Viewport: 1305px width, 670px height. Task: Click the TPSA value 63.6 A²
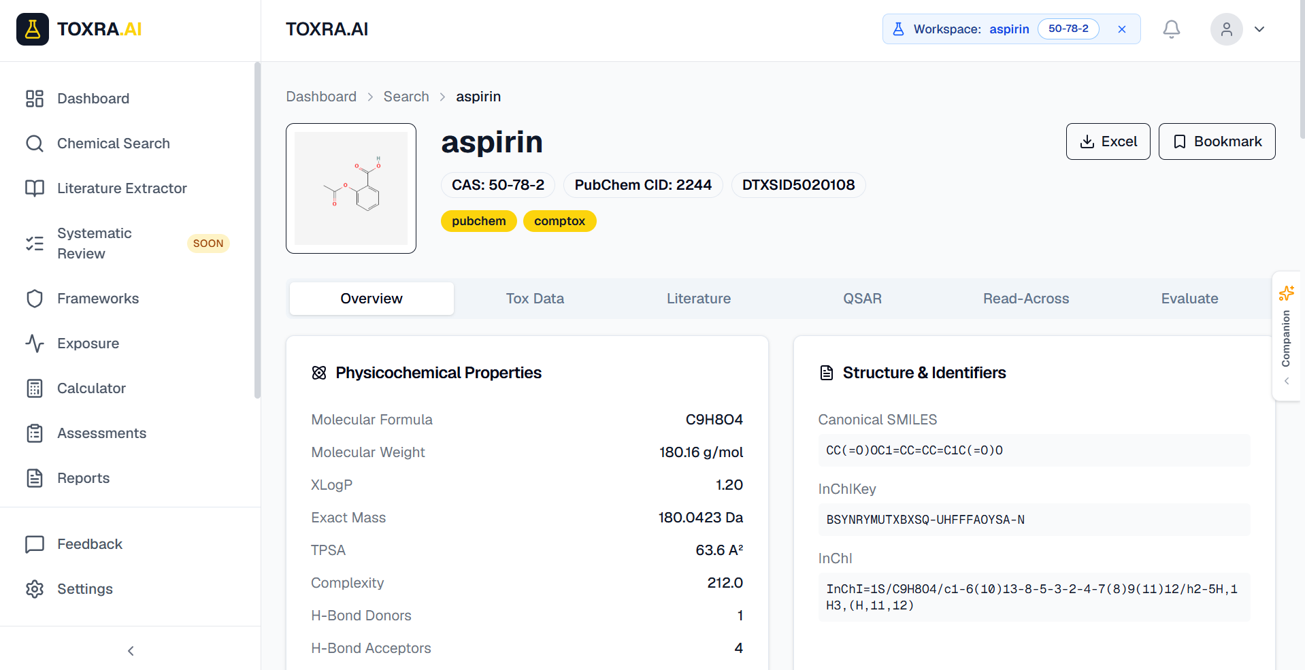719,550
